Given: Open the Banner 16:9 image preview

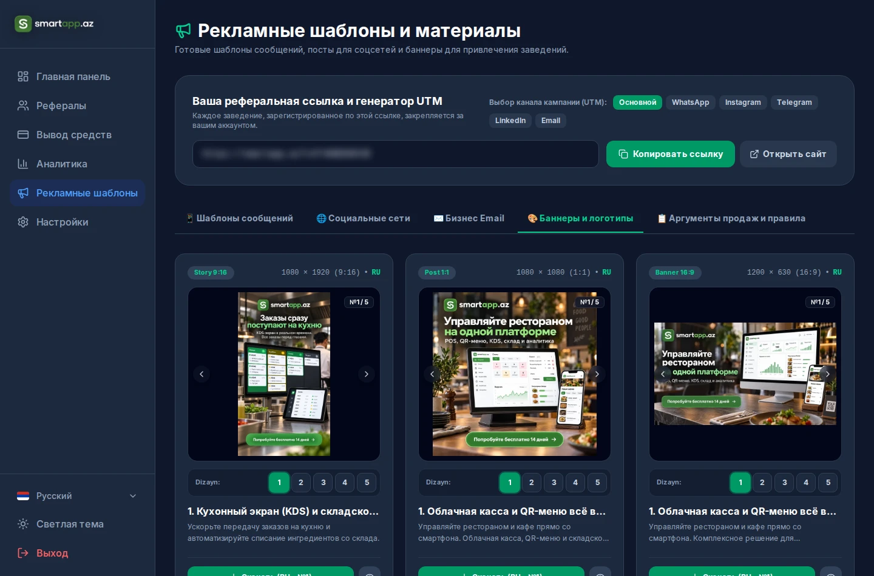Looking at the screenshot, I should 745,374.
